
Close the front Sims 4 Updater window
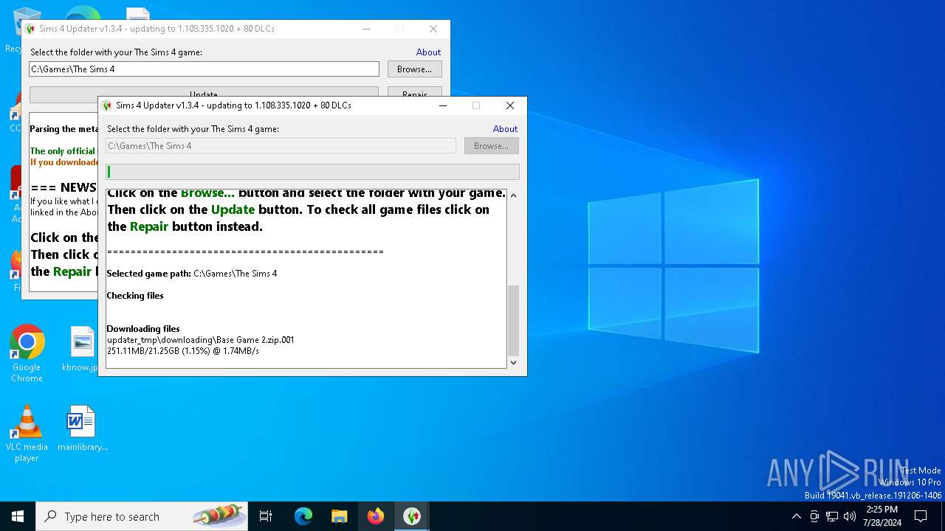pyautogui.click(x=510, y=105)
